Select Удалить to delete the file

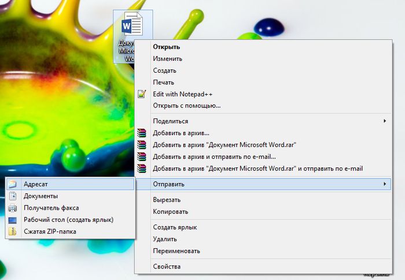pos(165,239)
